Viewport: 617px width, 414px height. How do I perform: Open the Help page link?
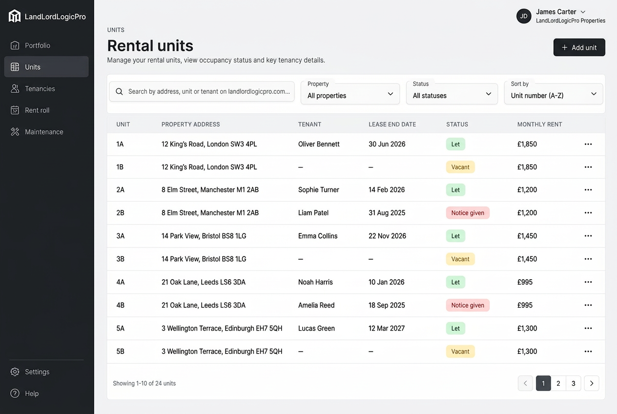(x=46, y=393)
